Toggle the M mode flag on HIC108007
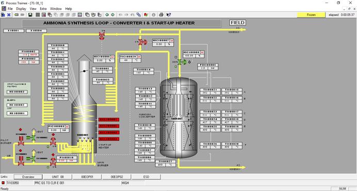The image size is (357, 191). pos(172,41)
